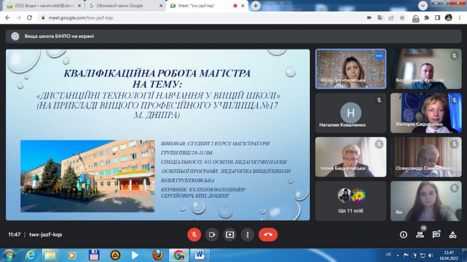This screenshot has height=262, width=467.
Task: Switch to the 'Обліковий запис Google' tab
Action: pyautogui.click(x=123, y=5)
